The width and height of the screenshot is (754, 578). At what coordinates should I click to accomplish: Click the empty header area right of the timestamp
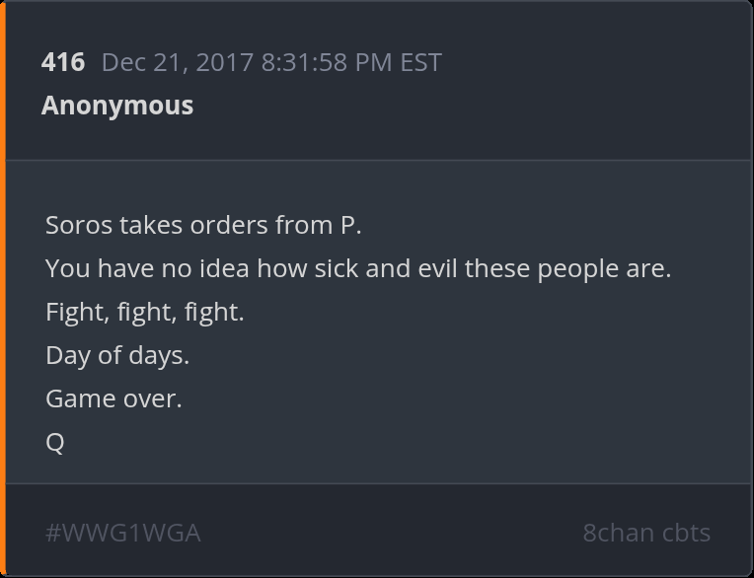[592, 62]
